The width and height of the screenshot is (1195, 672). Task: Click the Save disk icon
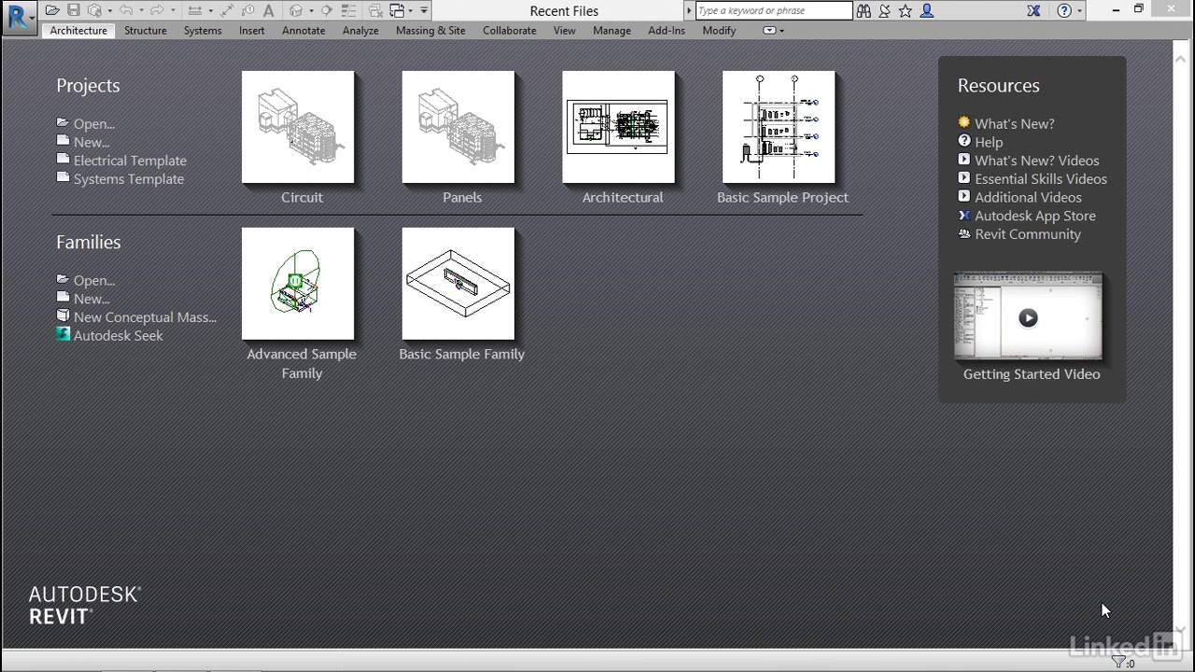tap(74, 10)
